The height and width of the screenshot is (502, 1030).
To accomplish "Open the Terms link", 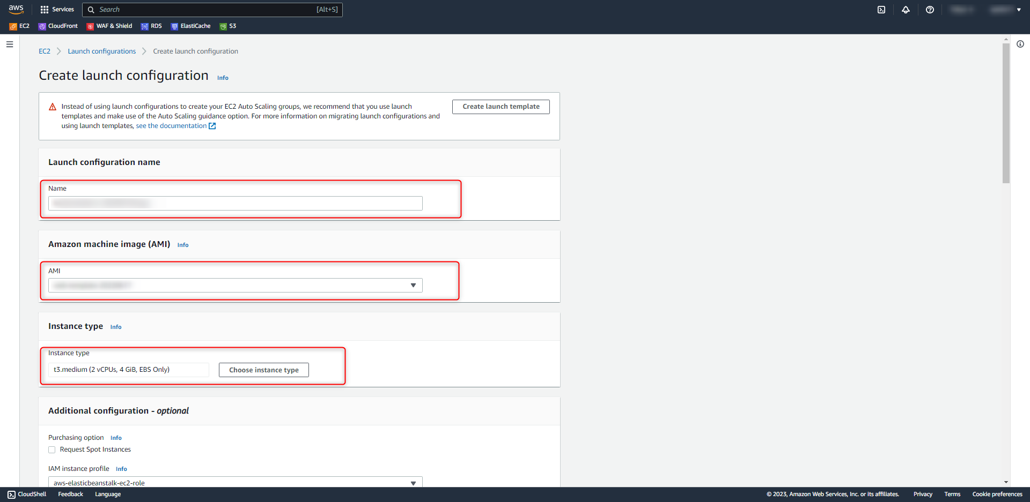I will (952, 494).
